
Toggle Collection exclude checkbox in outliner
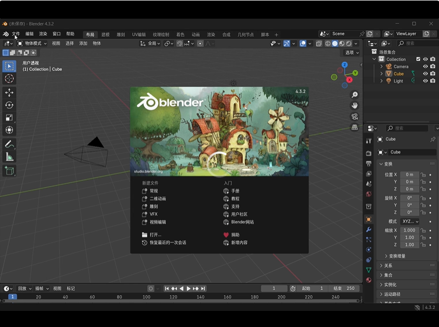pos(418,59)
